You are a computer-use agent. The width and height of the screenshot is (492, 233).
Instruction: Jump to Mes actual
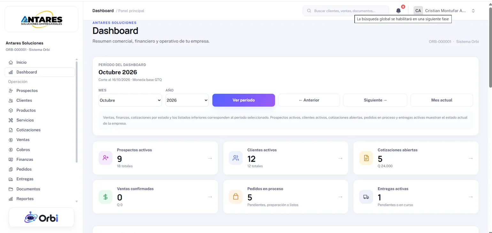[x=442, y=100]
